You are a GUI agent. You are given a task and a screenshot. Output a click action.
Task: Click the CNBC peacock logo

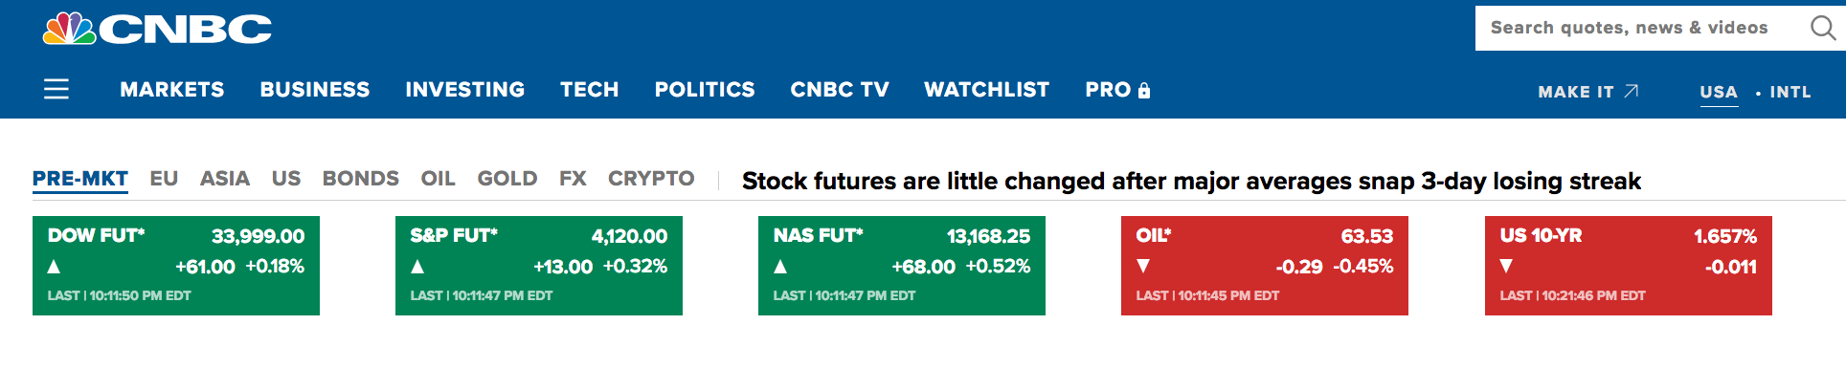click(x=69, y=29)
